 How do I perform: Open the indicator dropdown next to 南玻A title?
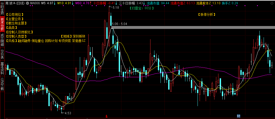[x=28, y=3]
